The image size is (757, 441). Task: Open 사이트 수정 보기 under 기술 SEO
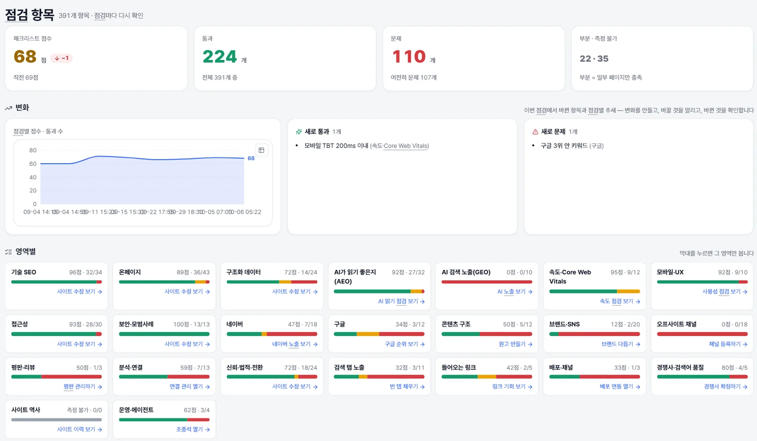click(79, 292)
